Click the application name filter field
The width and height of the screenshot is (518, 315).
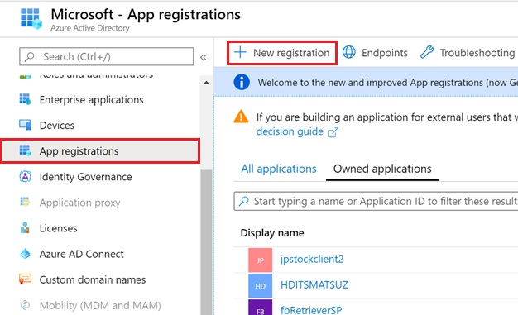click(376, 201)
